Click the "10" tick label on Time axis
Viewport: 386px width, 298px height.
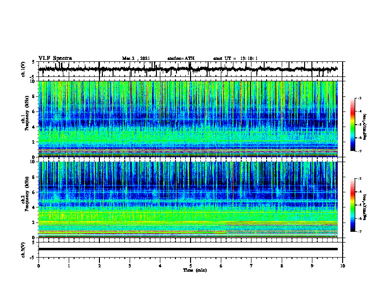[343, 266]
